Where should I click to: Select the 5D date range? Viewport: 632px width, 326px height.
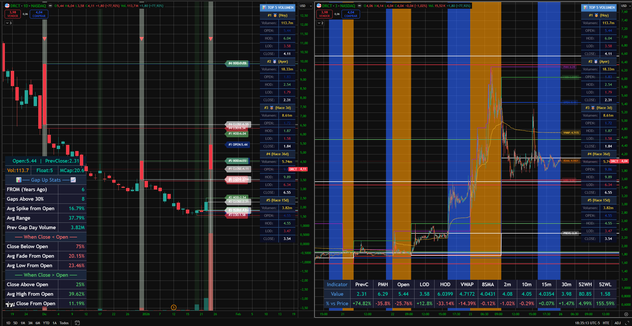[x=15, y=323]
